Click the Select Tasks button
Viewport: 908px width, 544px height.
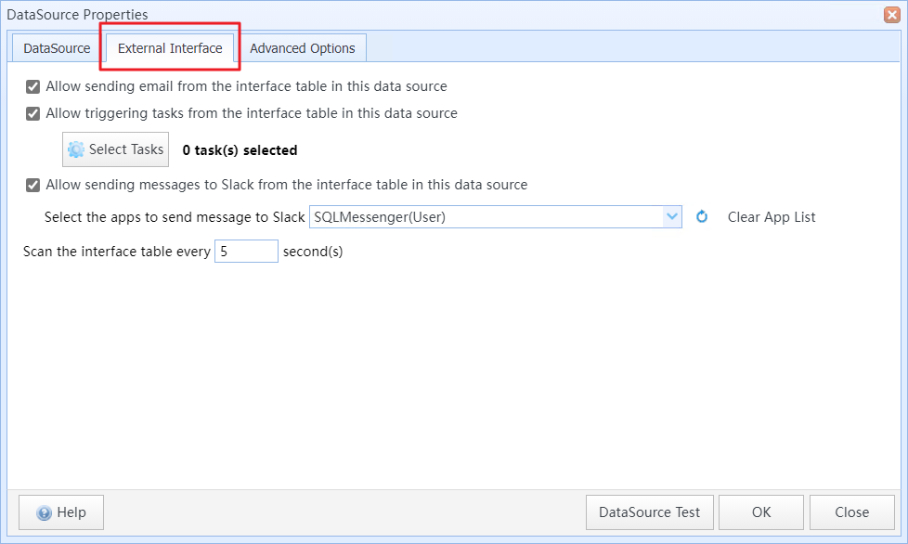(x=116, y=149)
